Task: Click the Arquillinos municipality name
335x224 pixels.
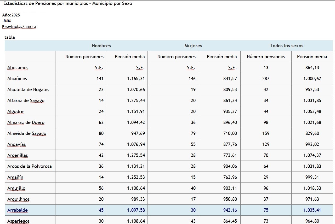Action: click(18, 199)
